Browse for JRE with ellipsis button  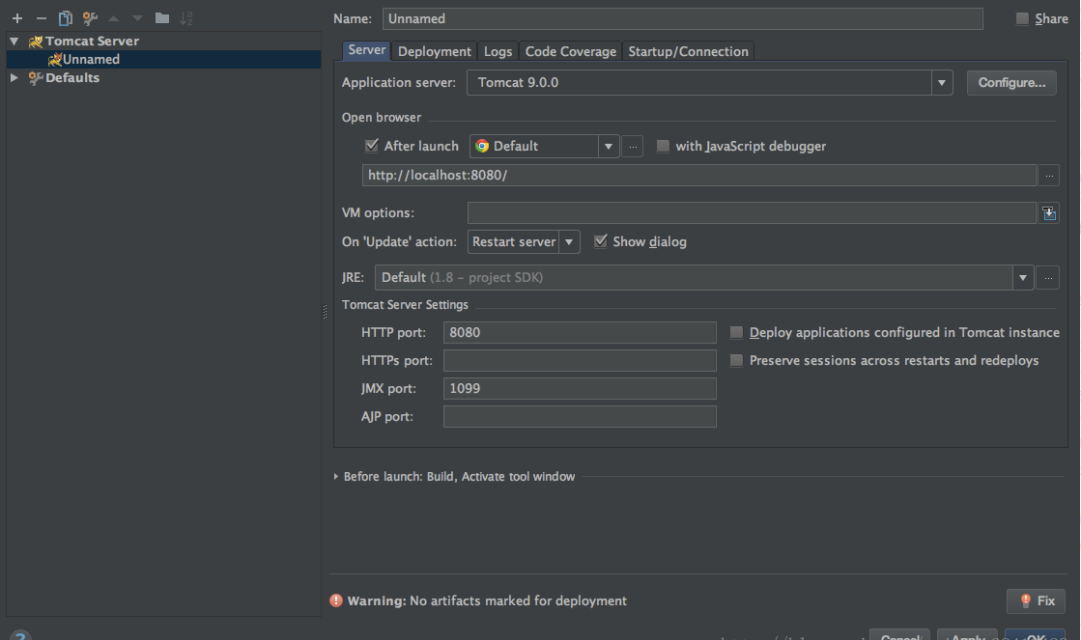(1048, 278)
